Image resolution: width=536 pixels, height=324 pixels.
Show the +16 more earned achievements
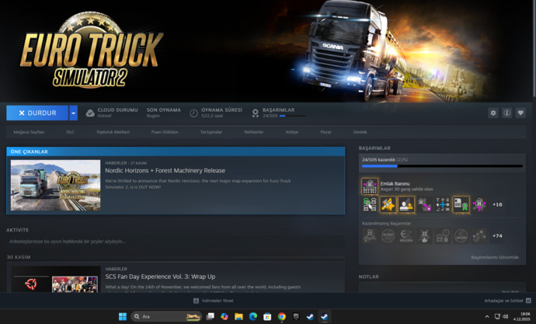tap(497, 204)
